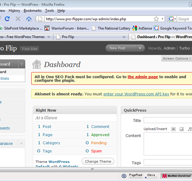Open The National Lottery bookmark

click(x=111, y=28)
